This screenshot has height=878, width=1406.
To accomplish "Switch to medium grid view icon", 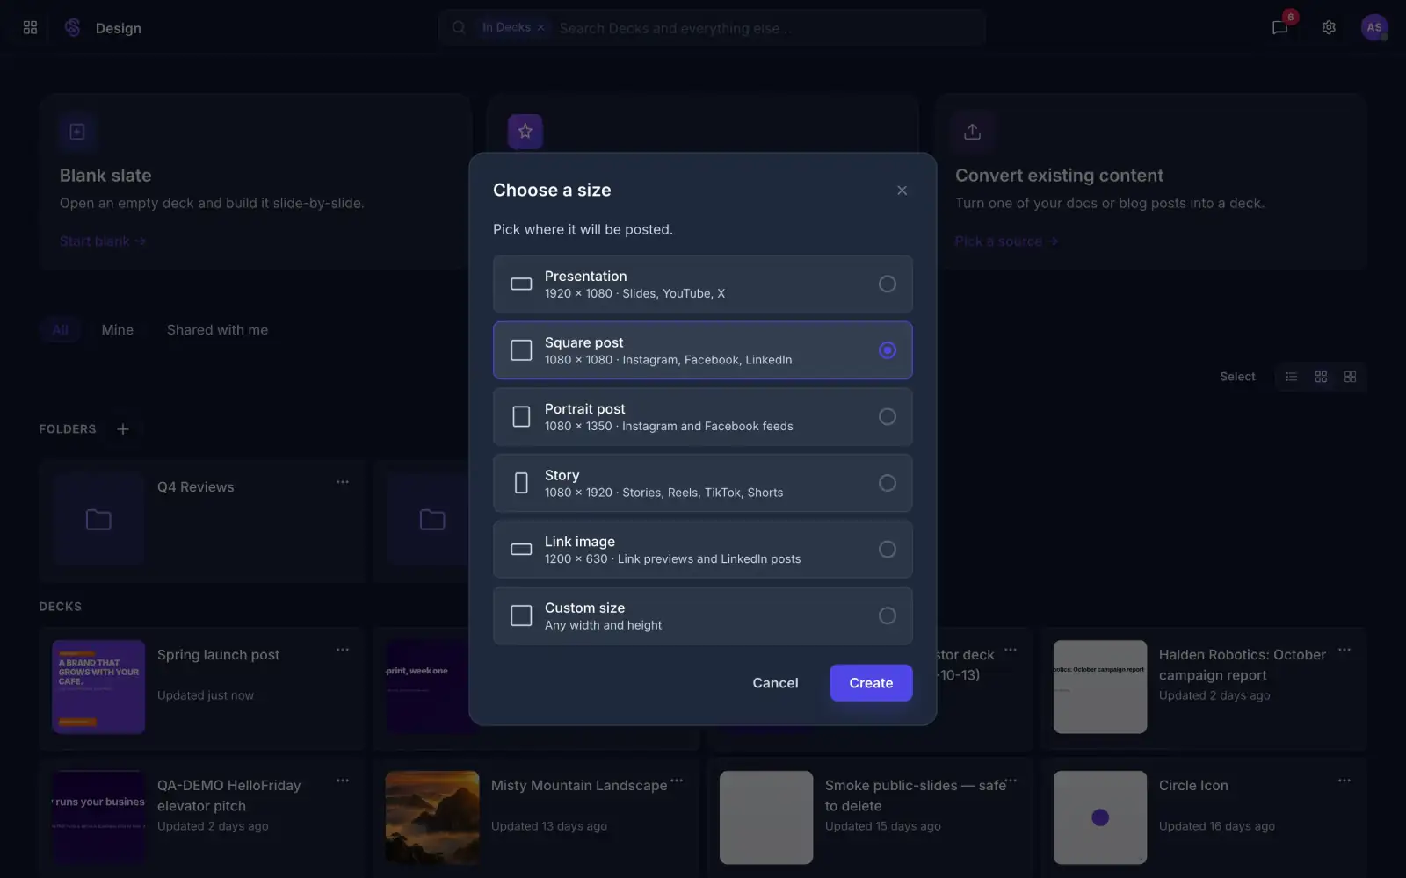I will 1321,377.
